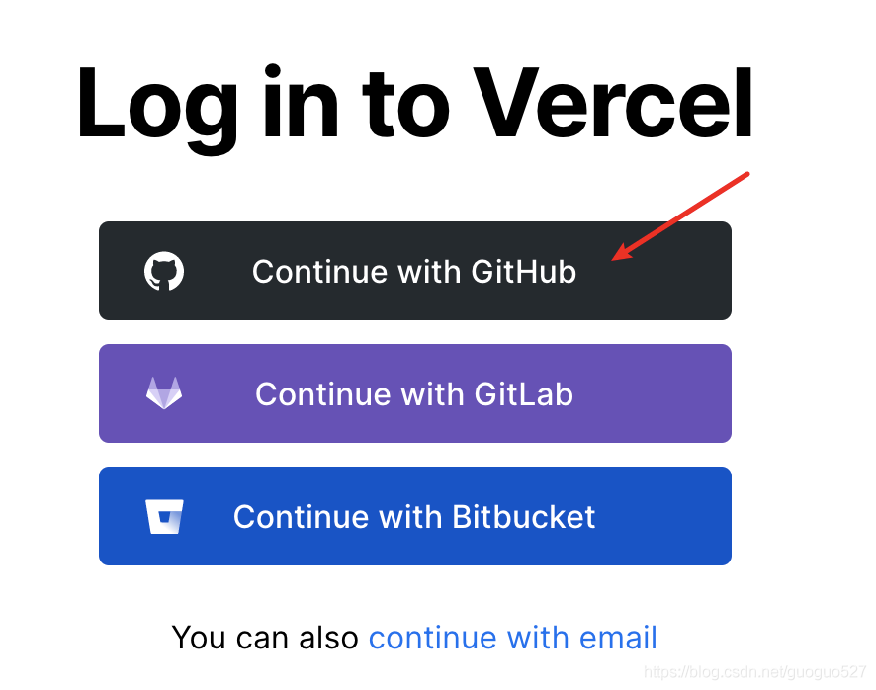Viewport: 876px width, 690px height.
Task: Click the blog.csdn.net watermark URL
Action: point(753,672)
